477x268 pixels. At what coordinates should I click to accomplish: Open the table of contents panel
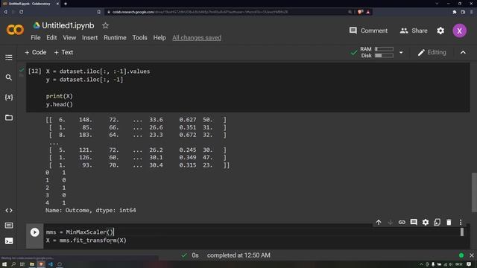tap(9, 57)
